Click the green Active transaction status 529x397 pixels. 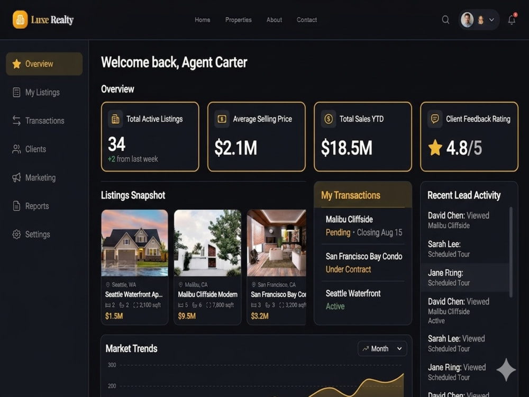pos(335,306)
